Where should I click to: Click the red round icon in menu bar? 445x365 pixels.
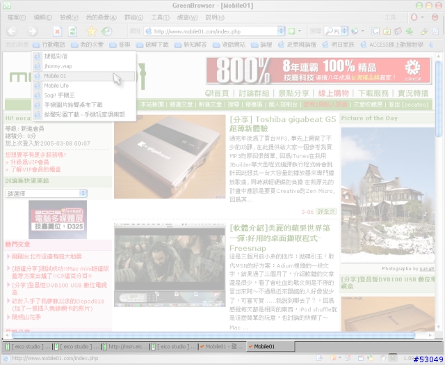coord(414,17)
